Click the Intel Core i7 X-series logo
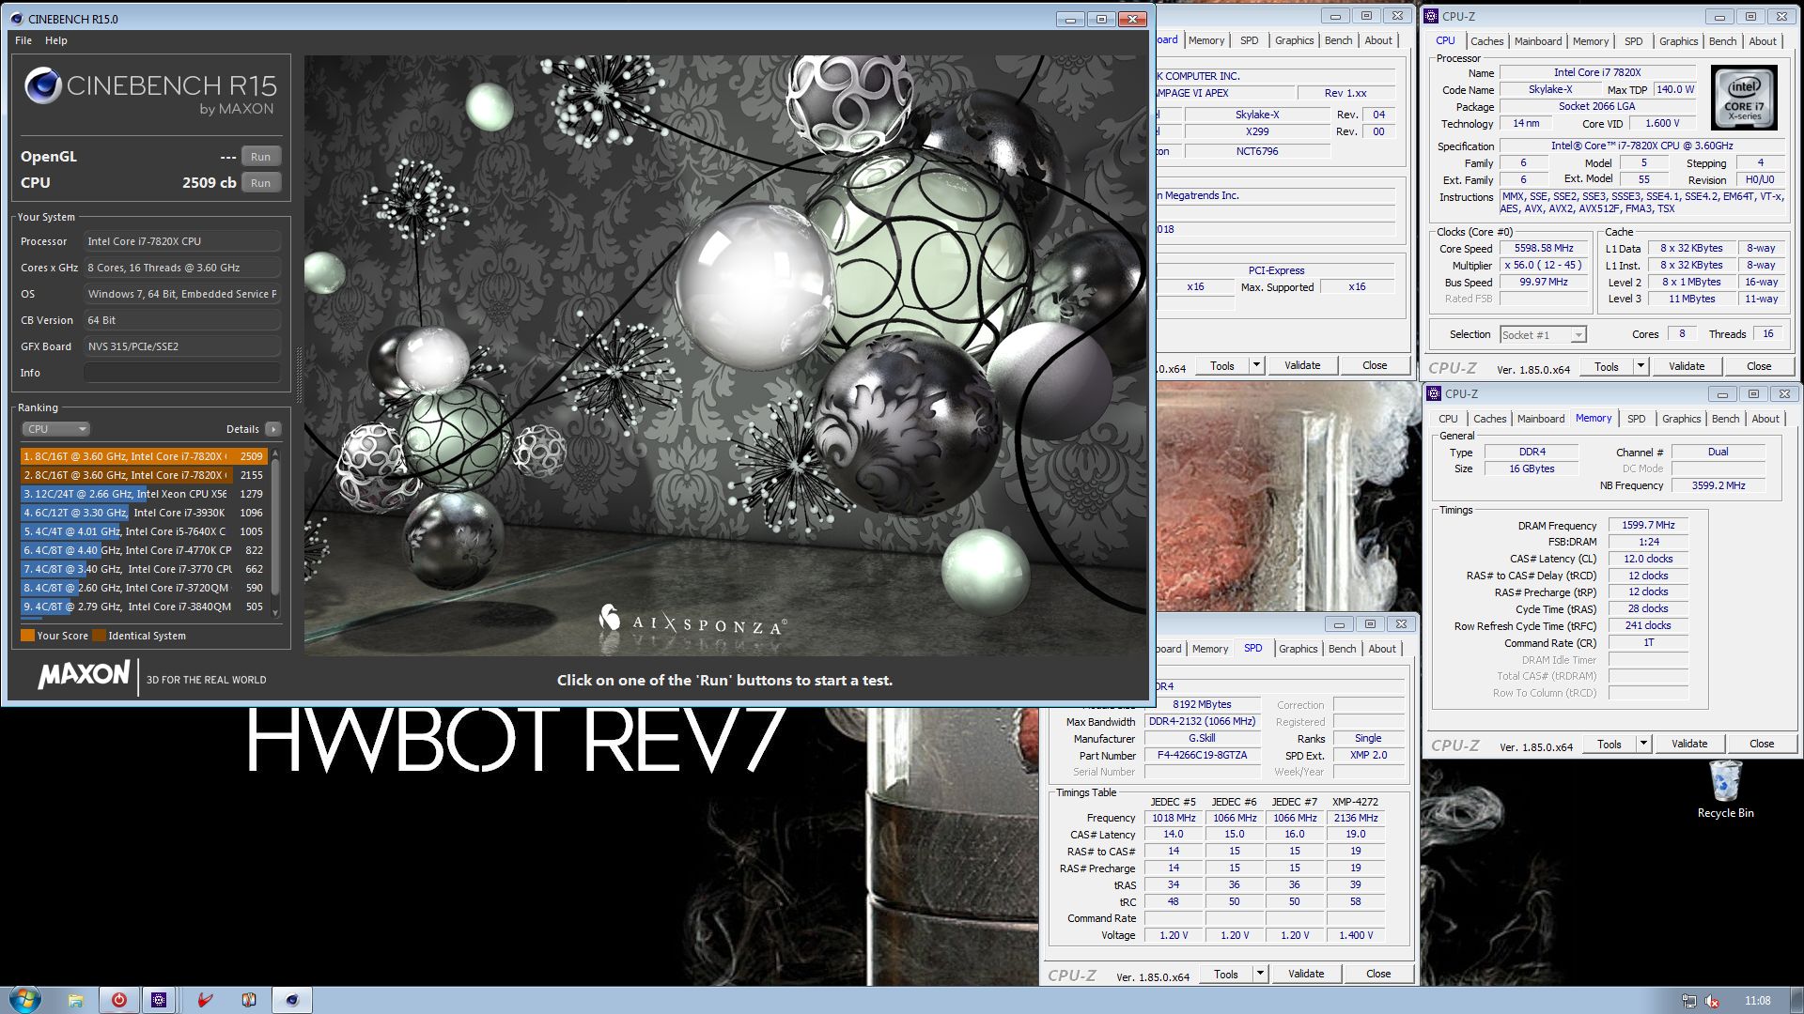Image resolution: width=1804 pixels, height=1014 pixels. [x=1744, y=97]
